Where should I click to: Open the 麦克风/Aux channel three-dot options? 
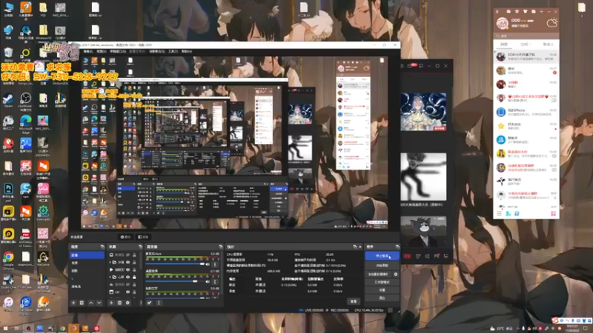pos(215,264)
